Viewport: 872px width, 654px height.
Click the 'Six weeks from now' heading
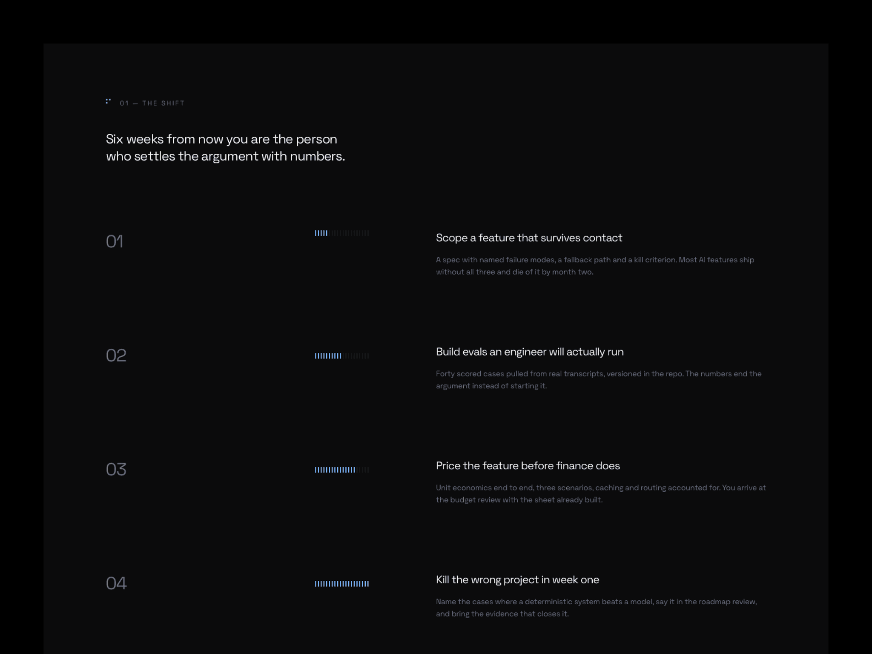pos(225,147)
